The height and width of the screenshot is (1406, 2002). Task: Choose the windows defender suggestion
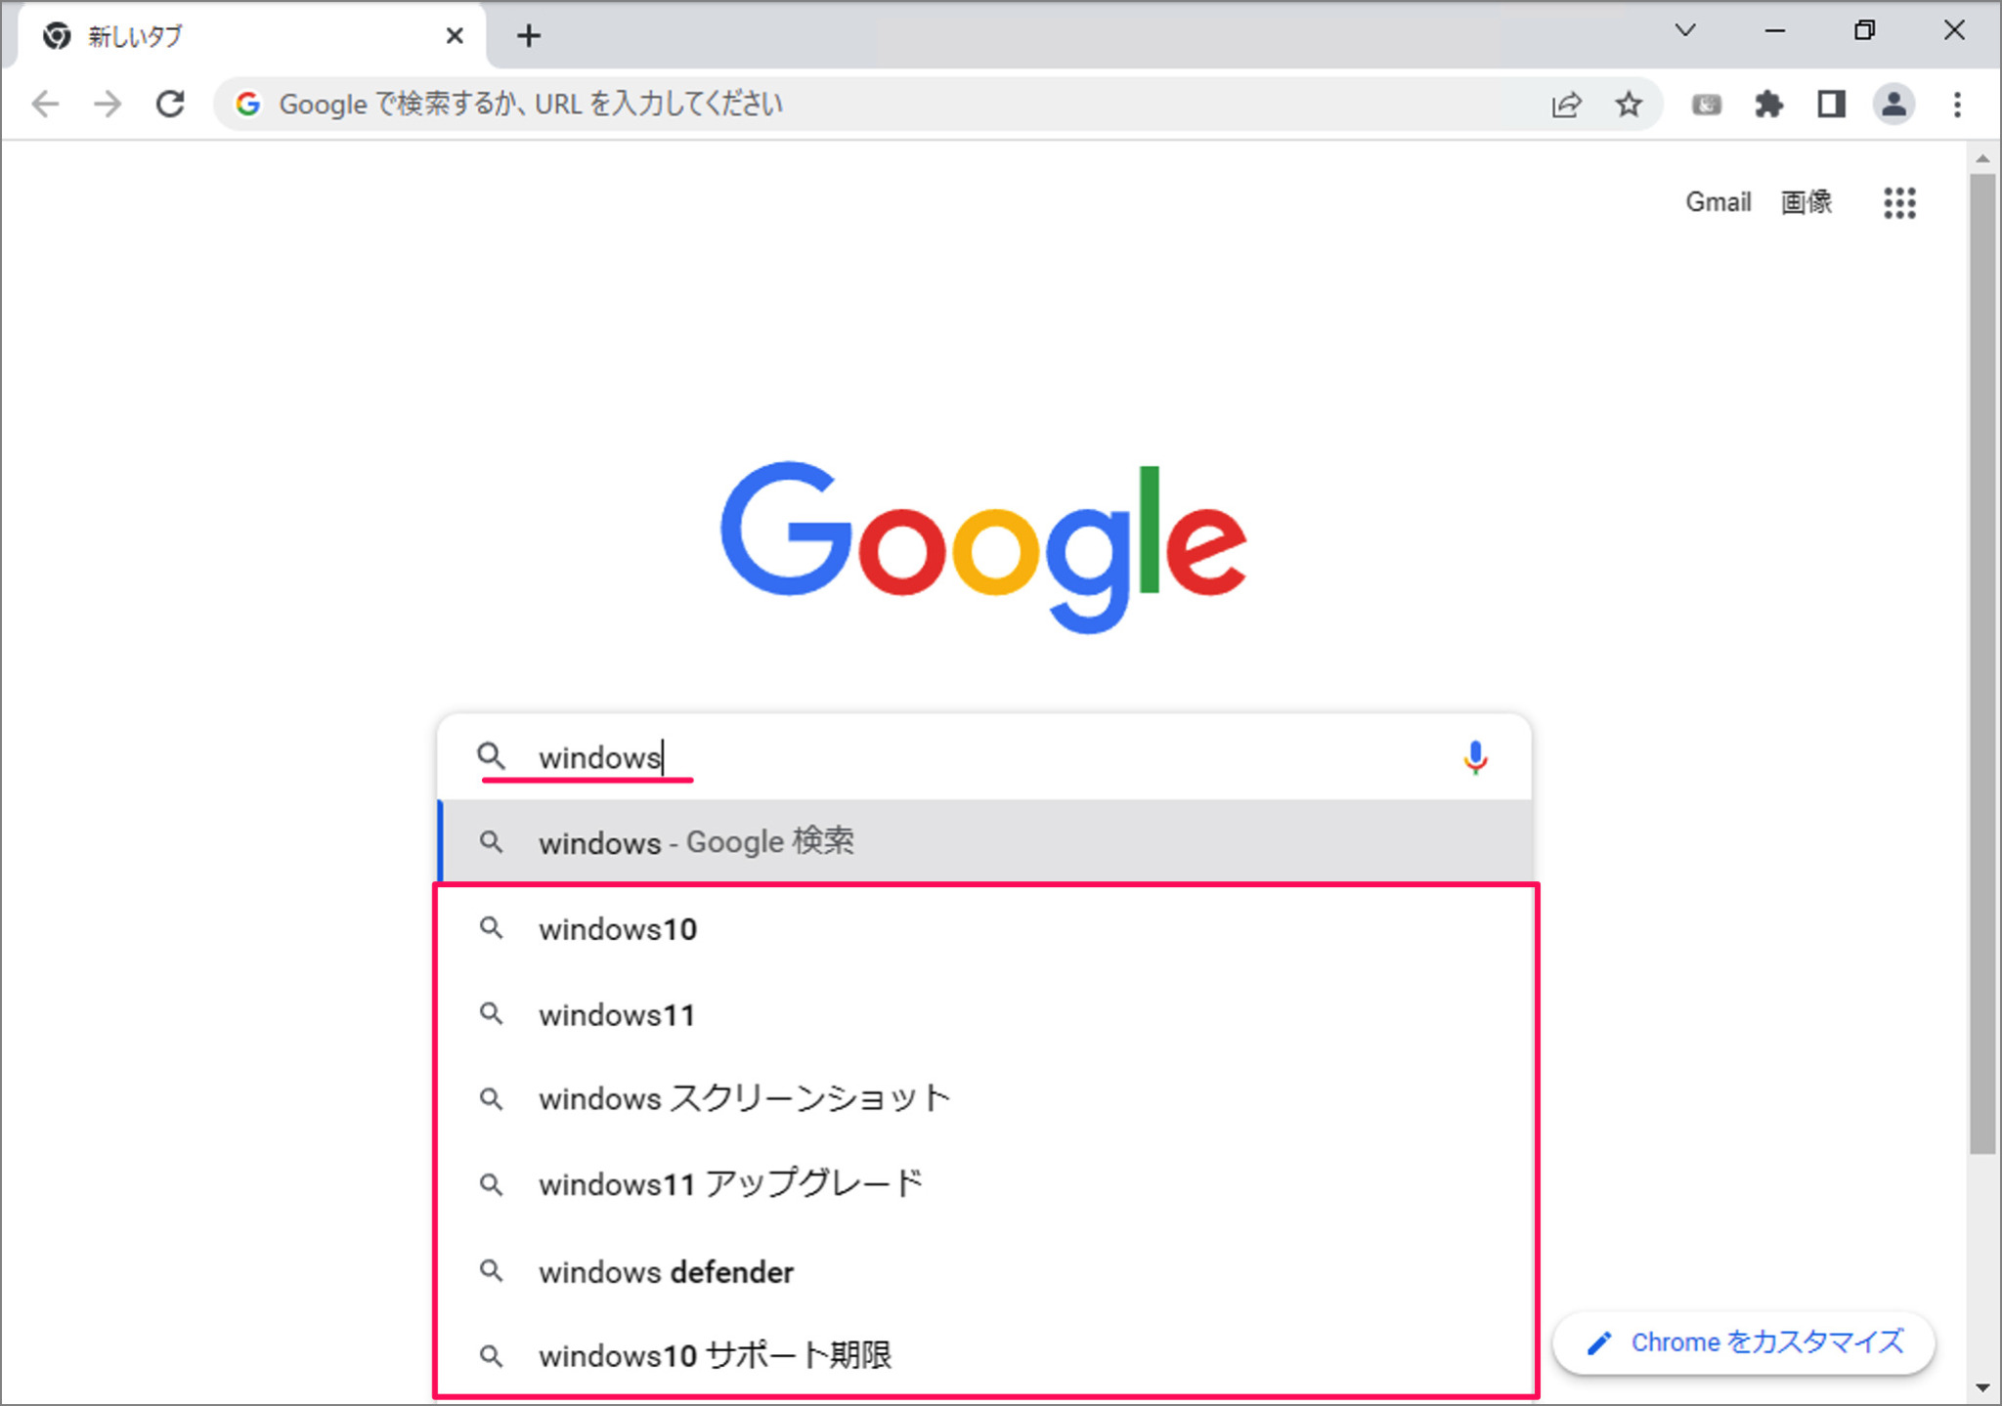coord(984,1271)
